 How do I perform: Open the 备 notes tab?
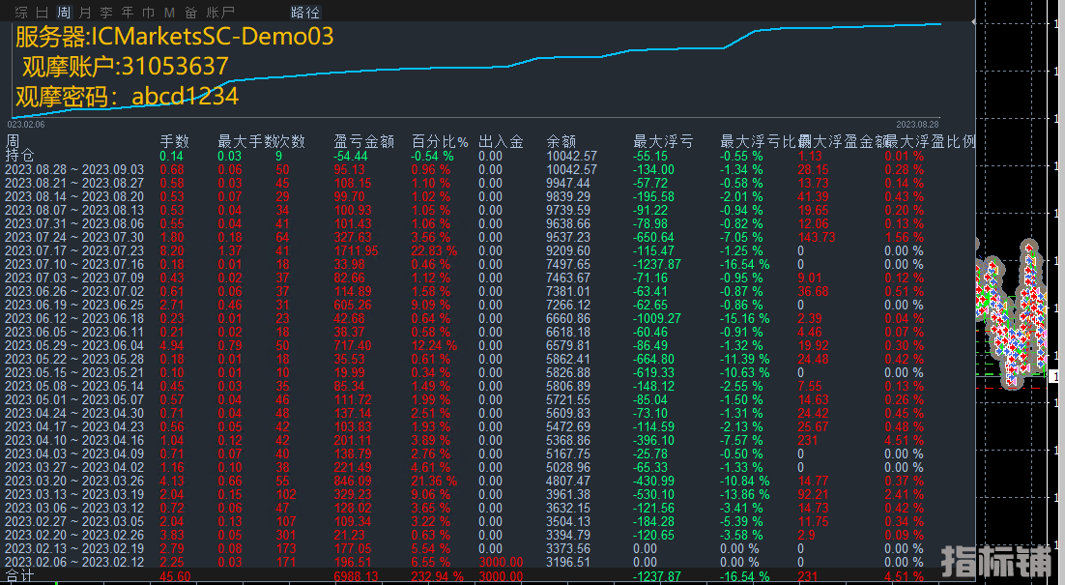[190, 13]
